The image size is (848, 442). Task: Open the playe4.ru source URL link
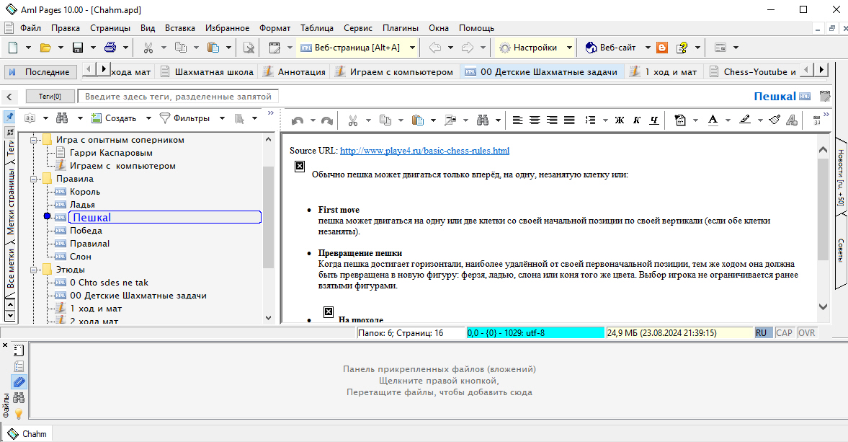424,151
